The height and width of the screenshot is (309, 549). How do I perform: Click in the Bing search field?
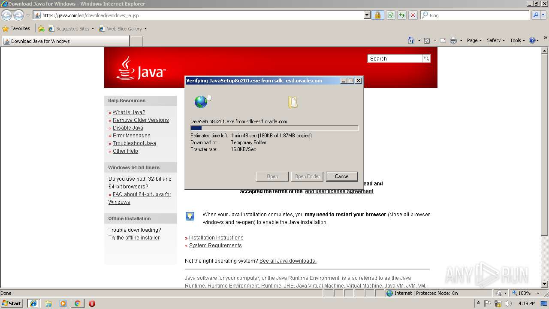click(x=475, y=15)
